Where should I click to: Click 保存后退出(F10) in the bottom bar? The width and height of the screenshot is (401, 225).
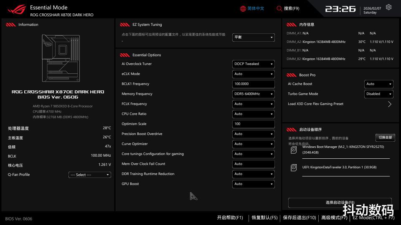coord(299,217)
